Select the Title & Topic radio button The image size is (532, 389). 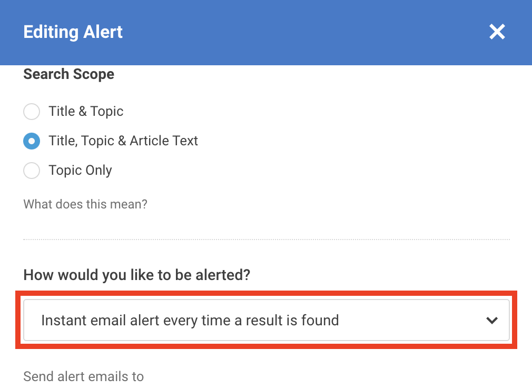tap(32, 112)
